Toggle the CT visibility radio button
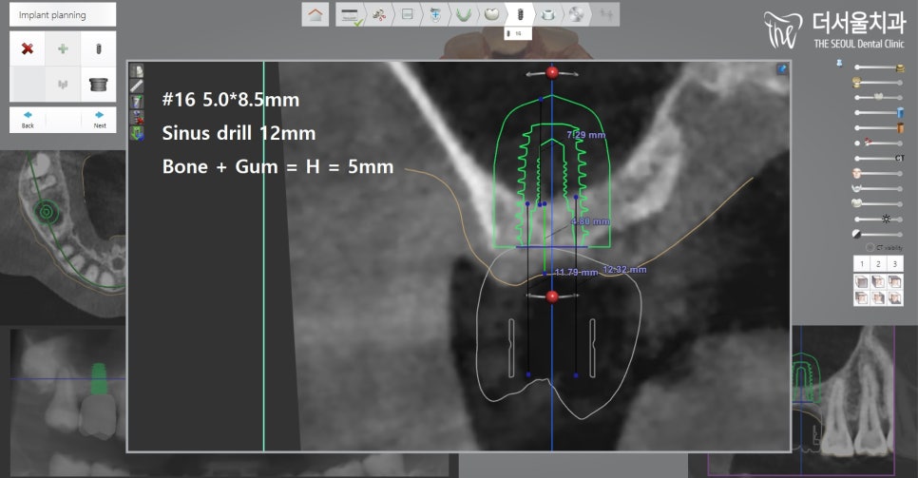 (x=870, y=247)
